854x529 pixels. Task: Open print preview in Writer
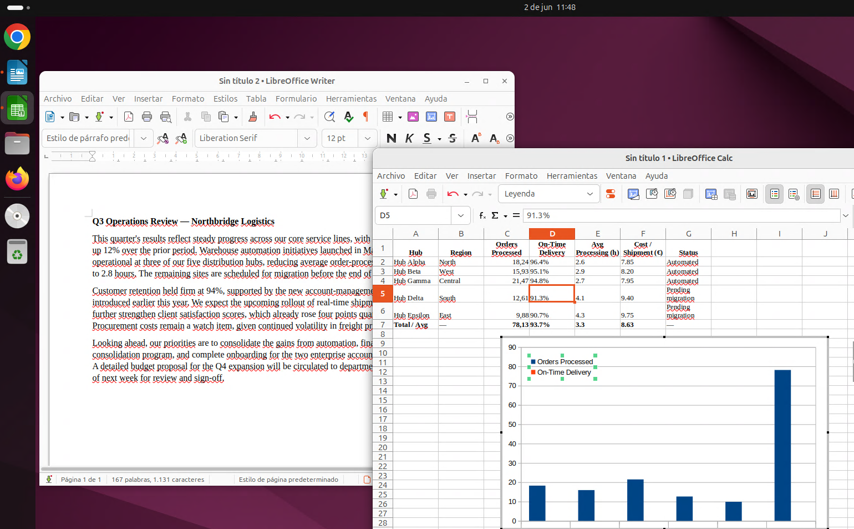(165, 117)
